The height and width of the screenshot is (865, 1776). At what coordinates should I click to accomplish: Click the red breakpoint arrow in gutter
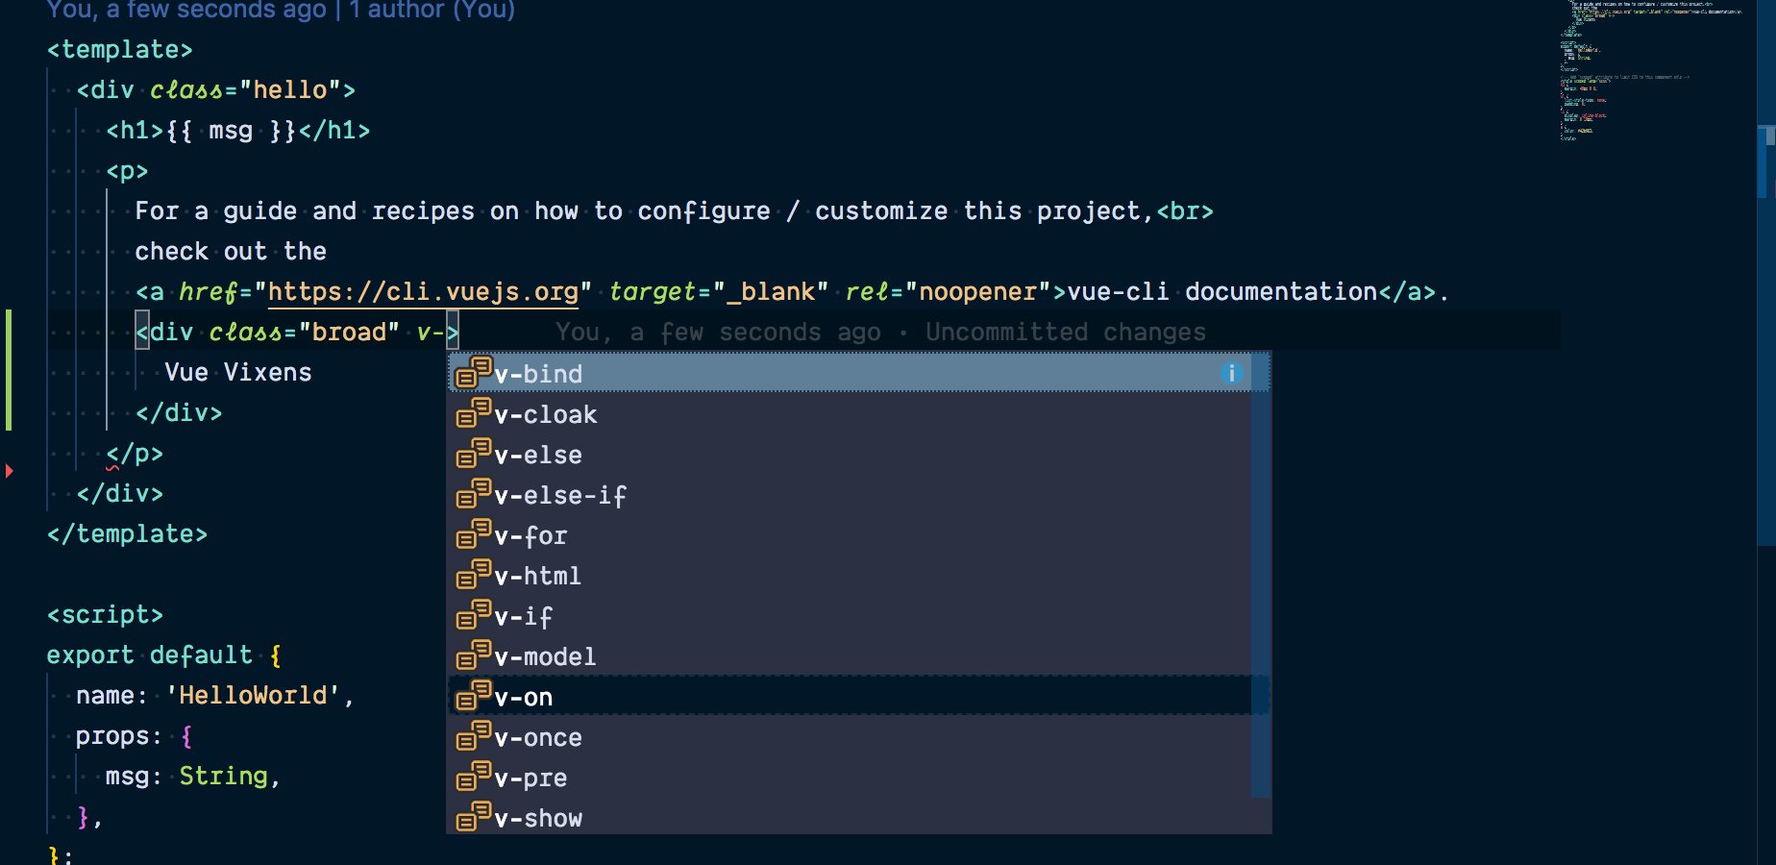point(9,471)
